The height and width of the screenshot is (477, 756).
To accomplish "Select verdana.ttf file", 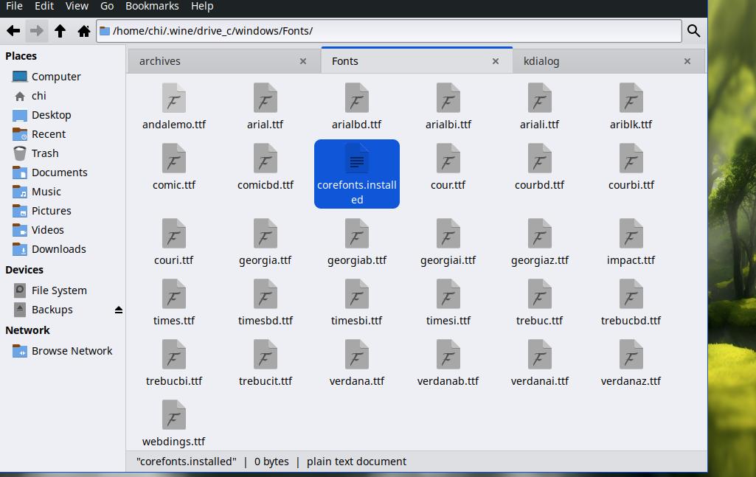I will (357, 363).
